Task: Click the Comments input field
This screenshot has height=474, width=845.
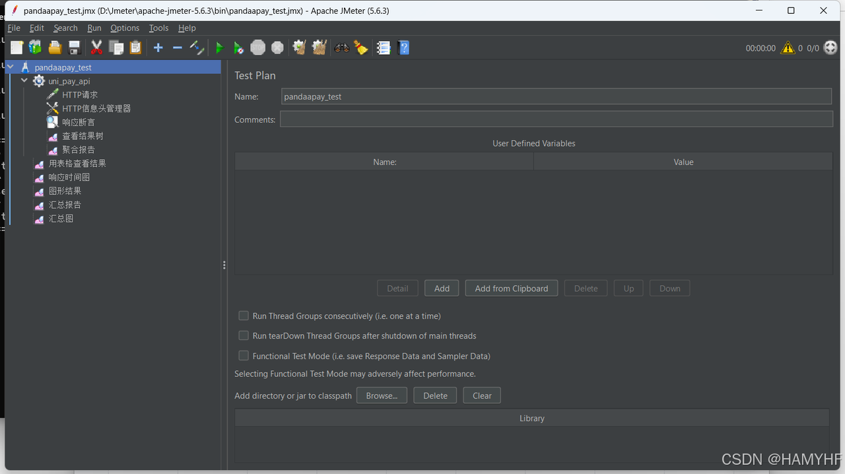Action: click(556, 119)
